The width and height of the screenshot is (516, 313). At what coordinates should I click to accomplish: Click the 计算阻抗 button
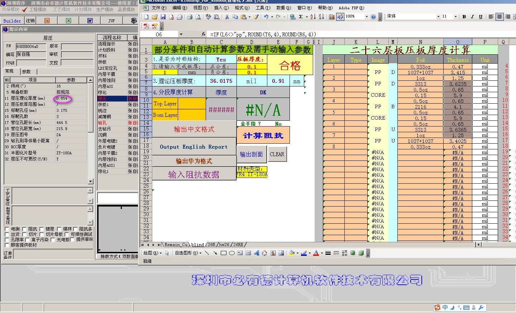click(263, 135)
